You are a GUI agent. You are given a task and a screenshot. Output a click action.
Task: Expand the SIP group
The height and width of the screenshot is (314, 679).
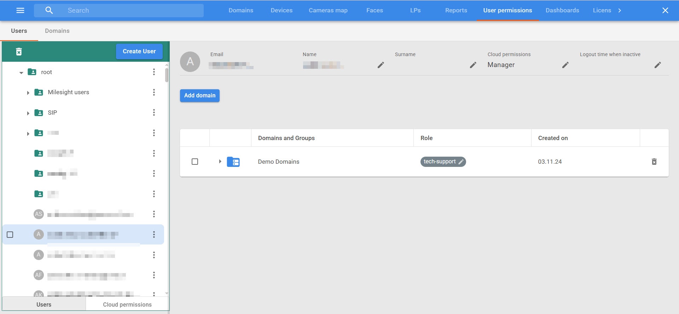point(28,113)
